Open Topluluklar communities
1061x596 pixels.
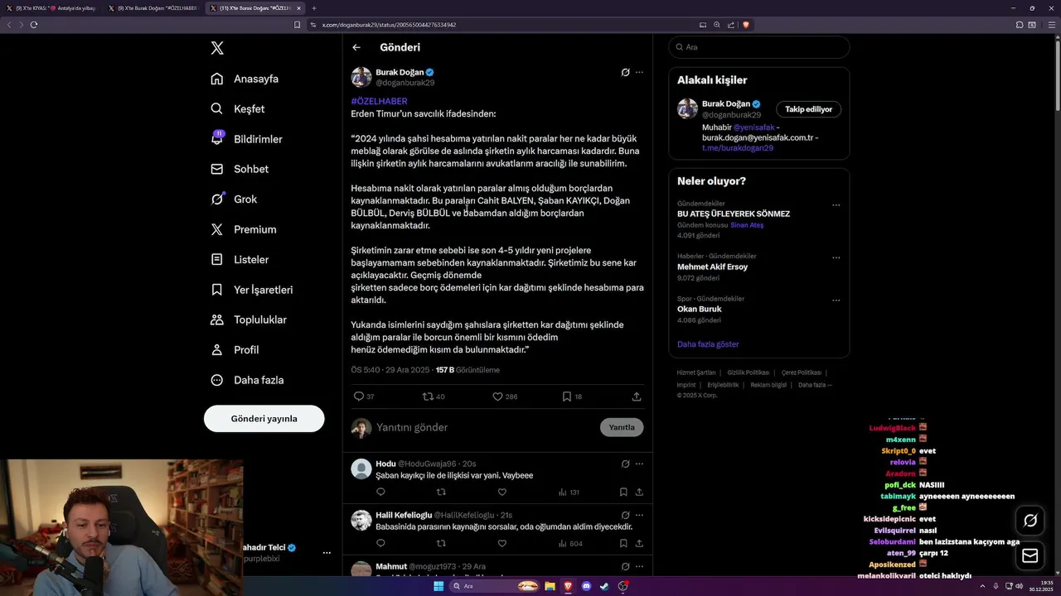pos(249,320)
